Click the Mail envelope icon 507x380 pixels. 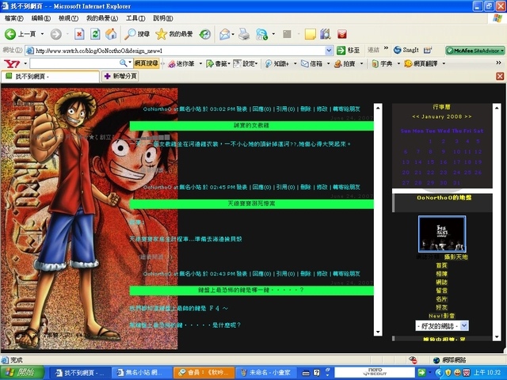tap(224, 34)
